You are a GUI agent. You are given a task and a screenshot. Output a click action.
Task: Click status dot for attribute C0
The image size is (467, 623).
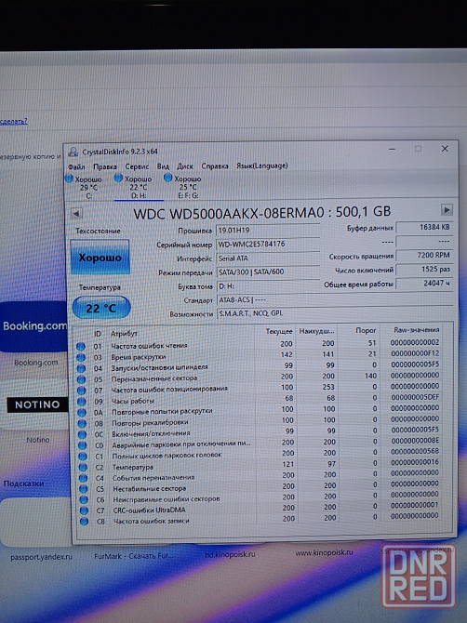(x=83, y=445)
